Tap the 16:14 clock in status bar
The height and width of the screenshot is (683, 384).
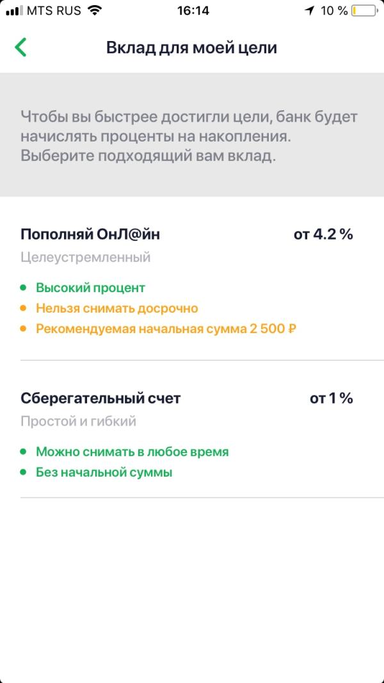pos(193,10)
